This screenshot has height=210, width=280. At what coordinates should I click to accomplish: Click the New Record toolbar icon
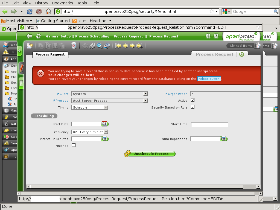30,46
